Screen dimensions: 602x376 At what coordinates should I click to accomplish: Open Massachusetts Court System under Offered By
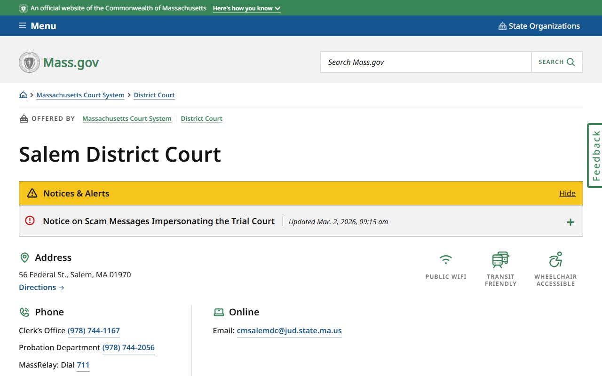127,118
